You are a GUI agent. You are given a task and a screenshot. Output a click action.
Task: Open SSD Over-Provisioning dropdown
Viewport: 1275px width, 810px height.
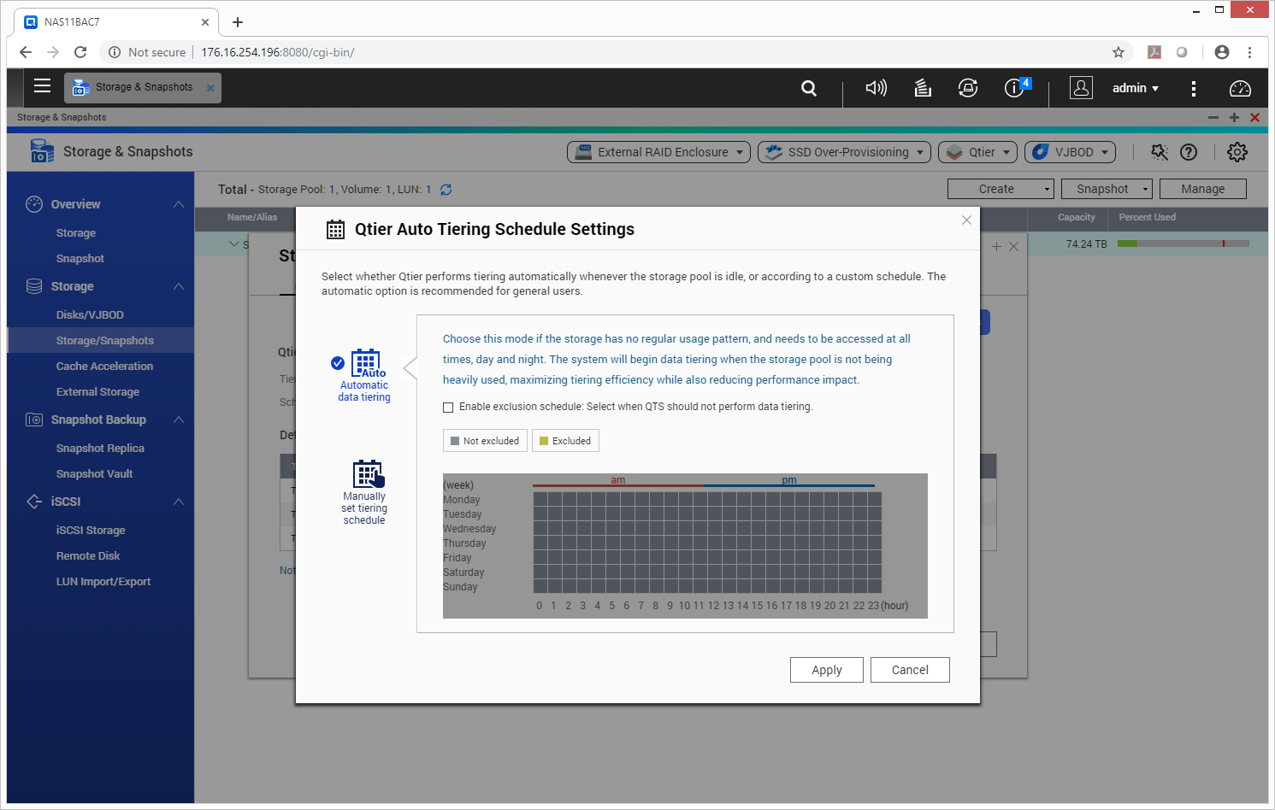click(844, 152)
